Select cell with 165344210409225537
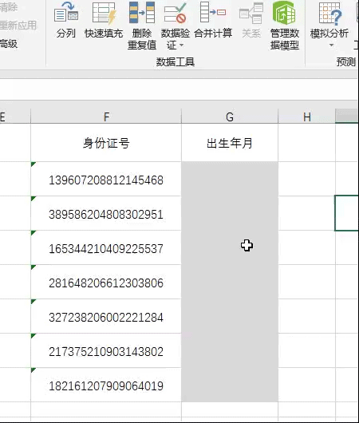This screenshot has height=423, width=359. [106, 247]
